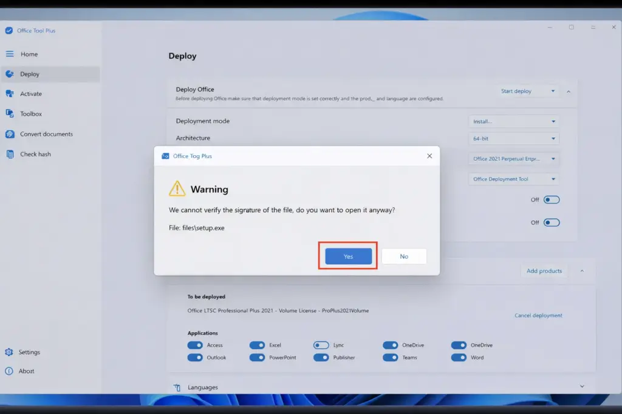The image size is (622, 414).
Task: Select the Convert documents icon
Action: [x=9, y=134]
